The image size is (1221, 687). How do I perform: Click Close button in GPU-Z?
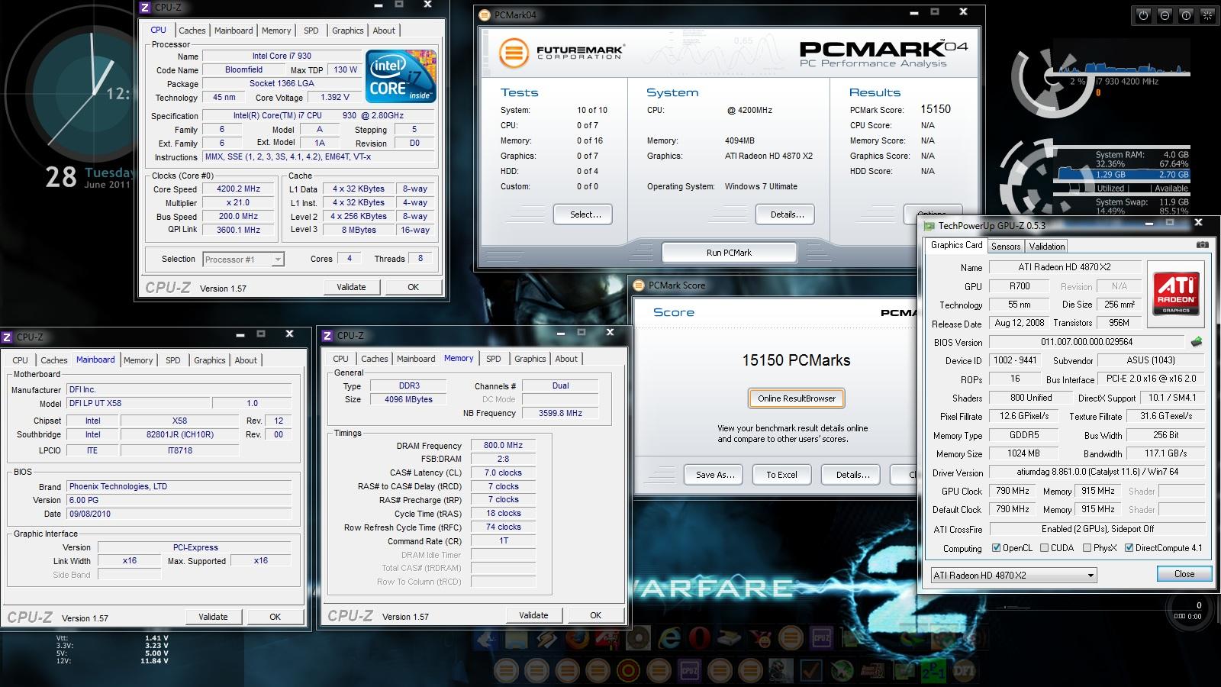coord(1184,574)
